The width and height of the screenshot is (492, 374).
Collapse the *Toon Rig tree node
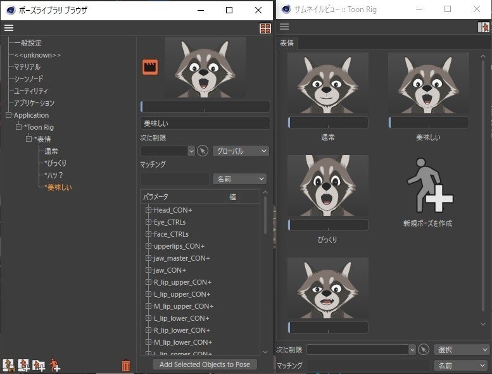[19, 127]
